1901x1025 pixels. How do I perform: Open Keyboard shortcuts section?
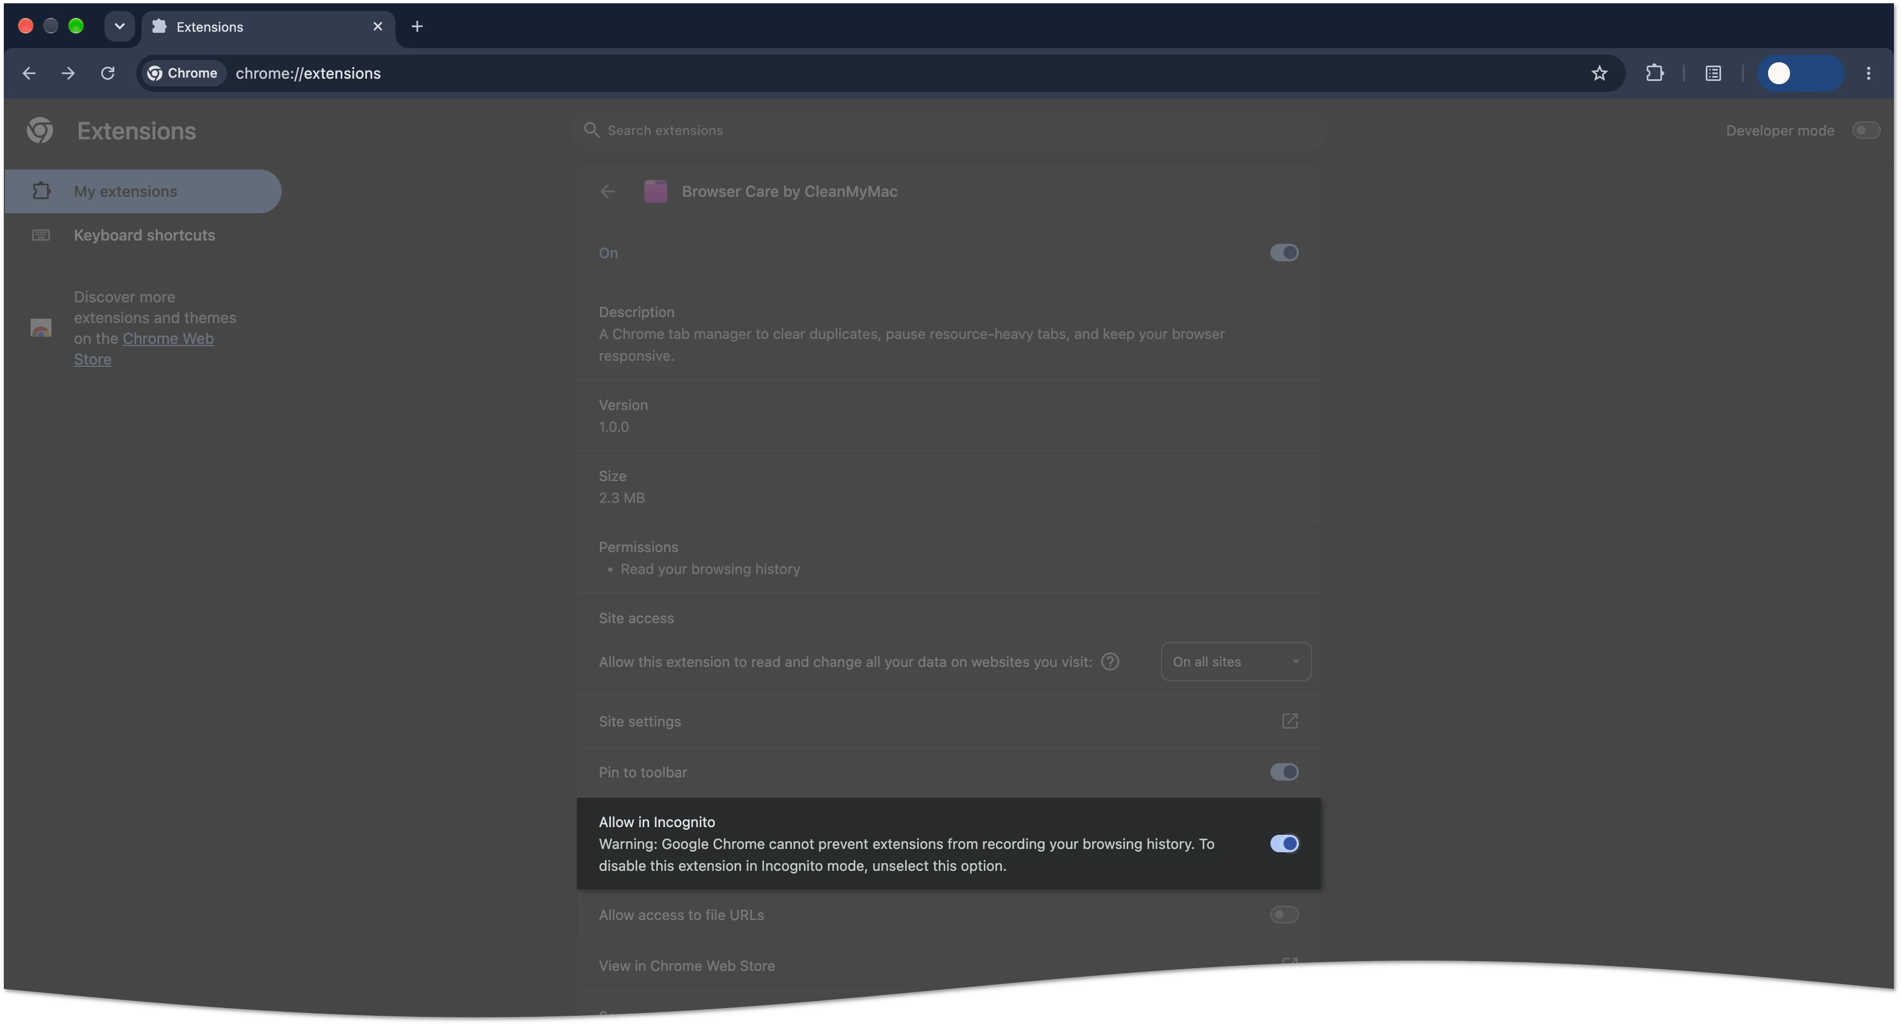(143, 235)
